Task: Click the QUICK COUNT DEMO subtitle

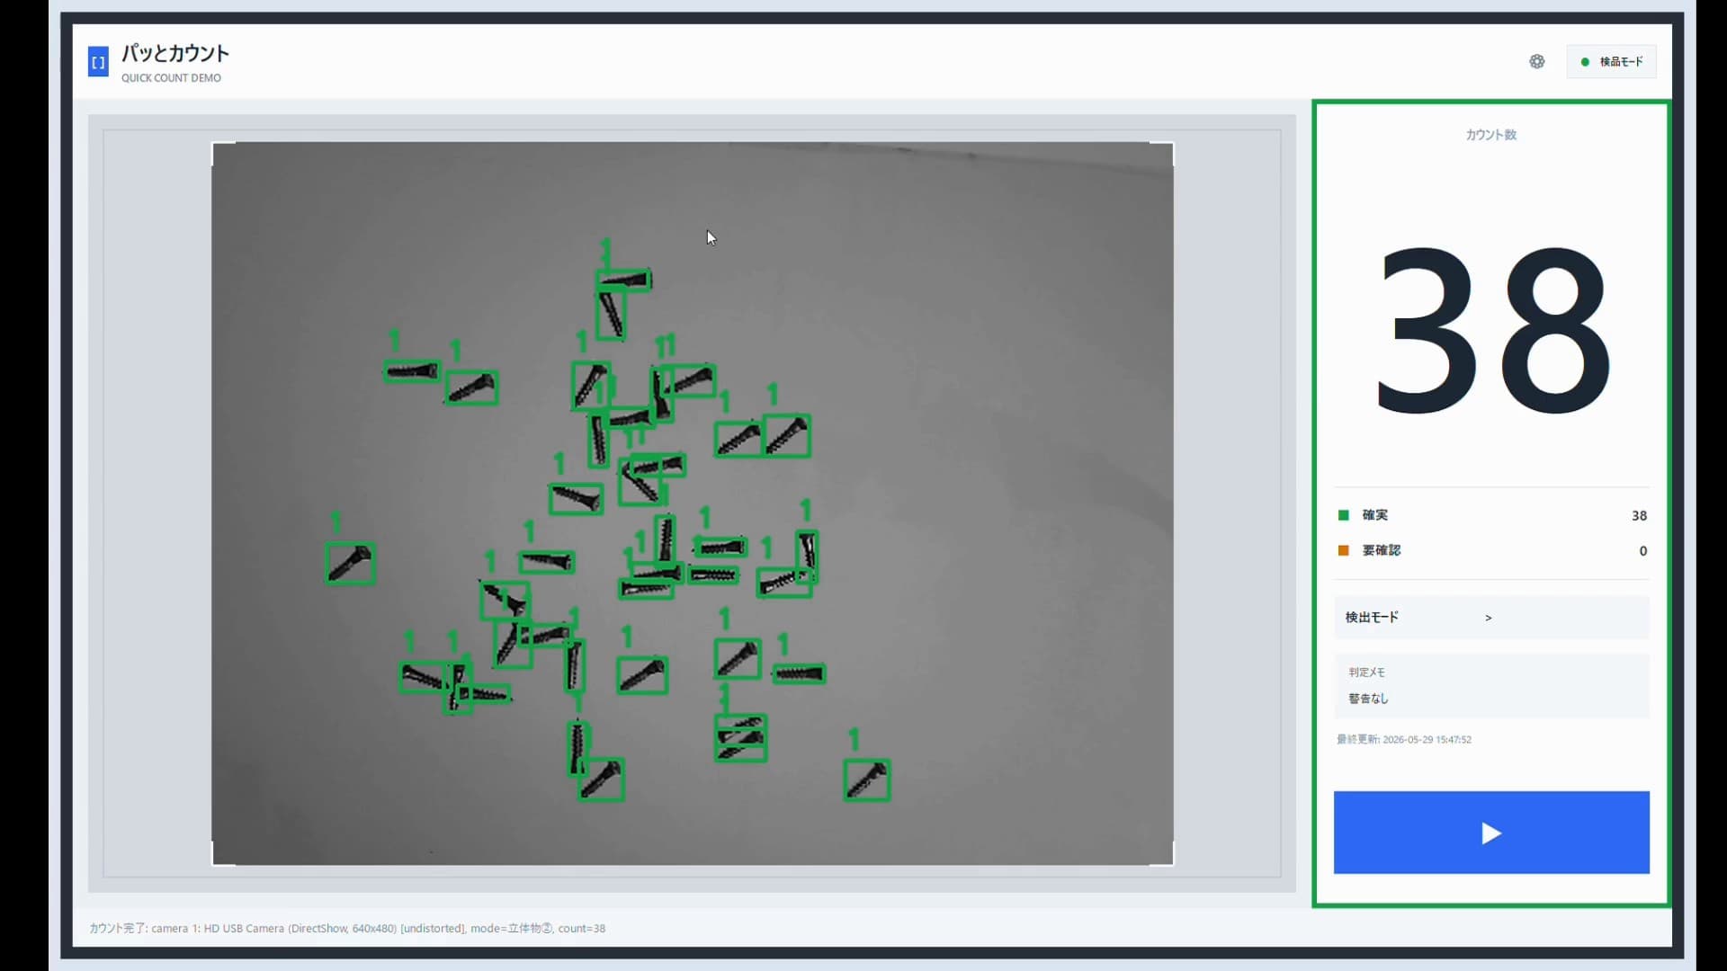Action: [x=171, y=78]
